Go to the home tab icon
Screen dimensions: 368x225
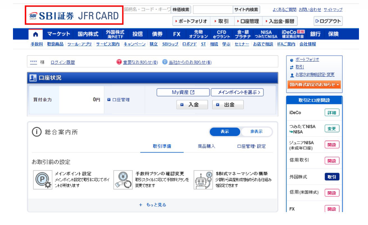35,34
